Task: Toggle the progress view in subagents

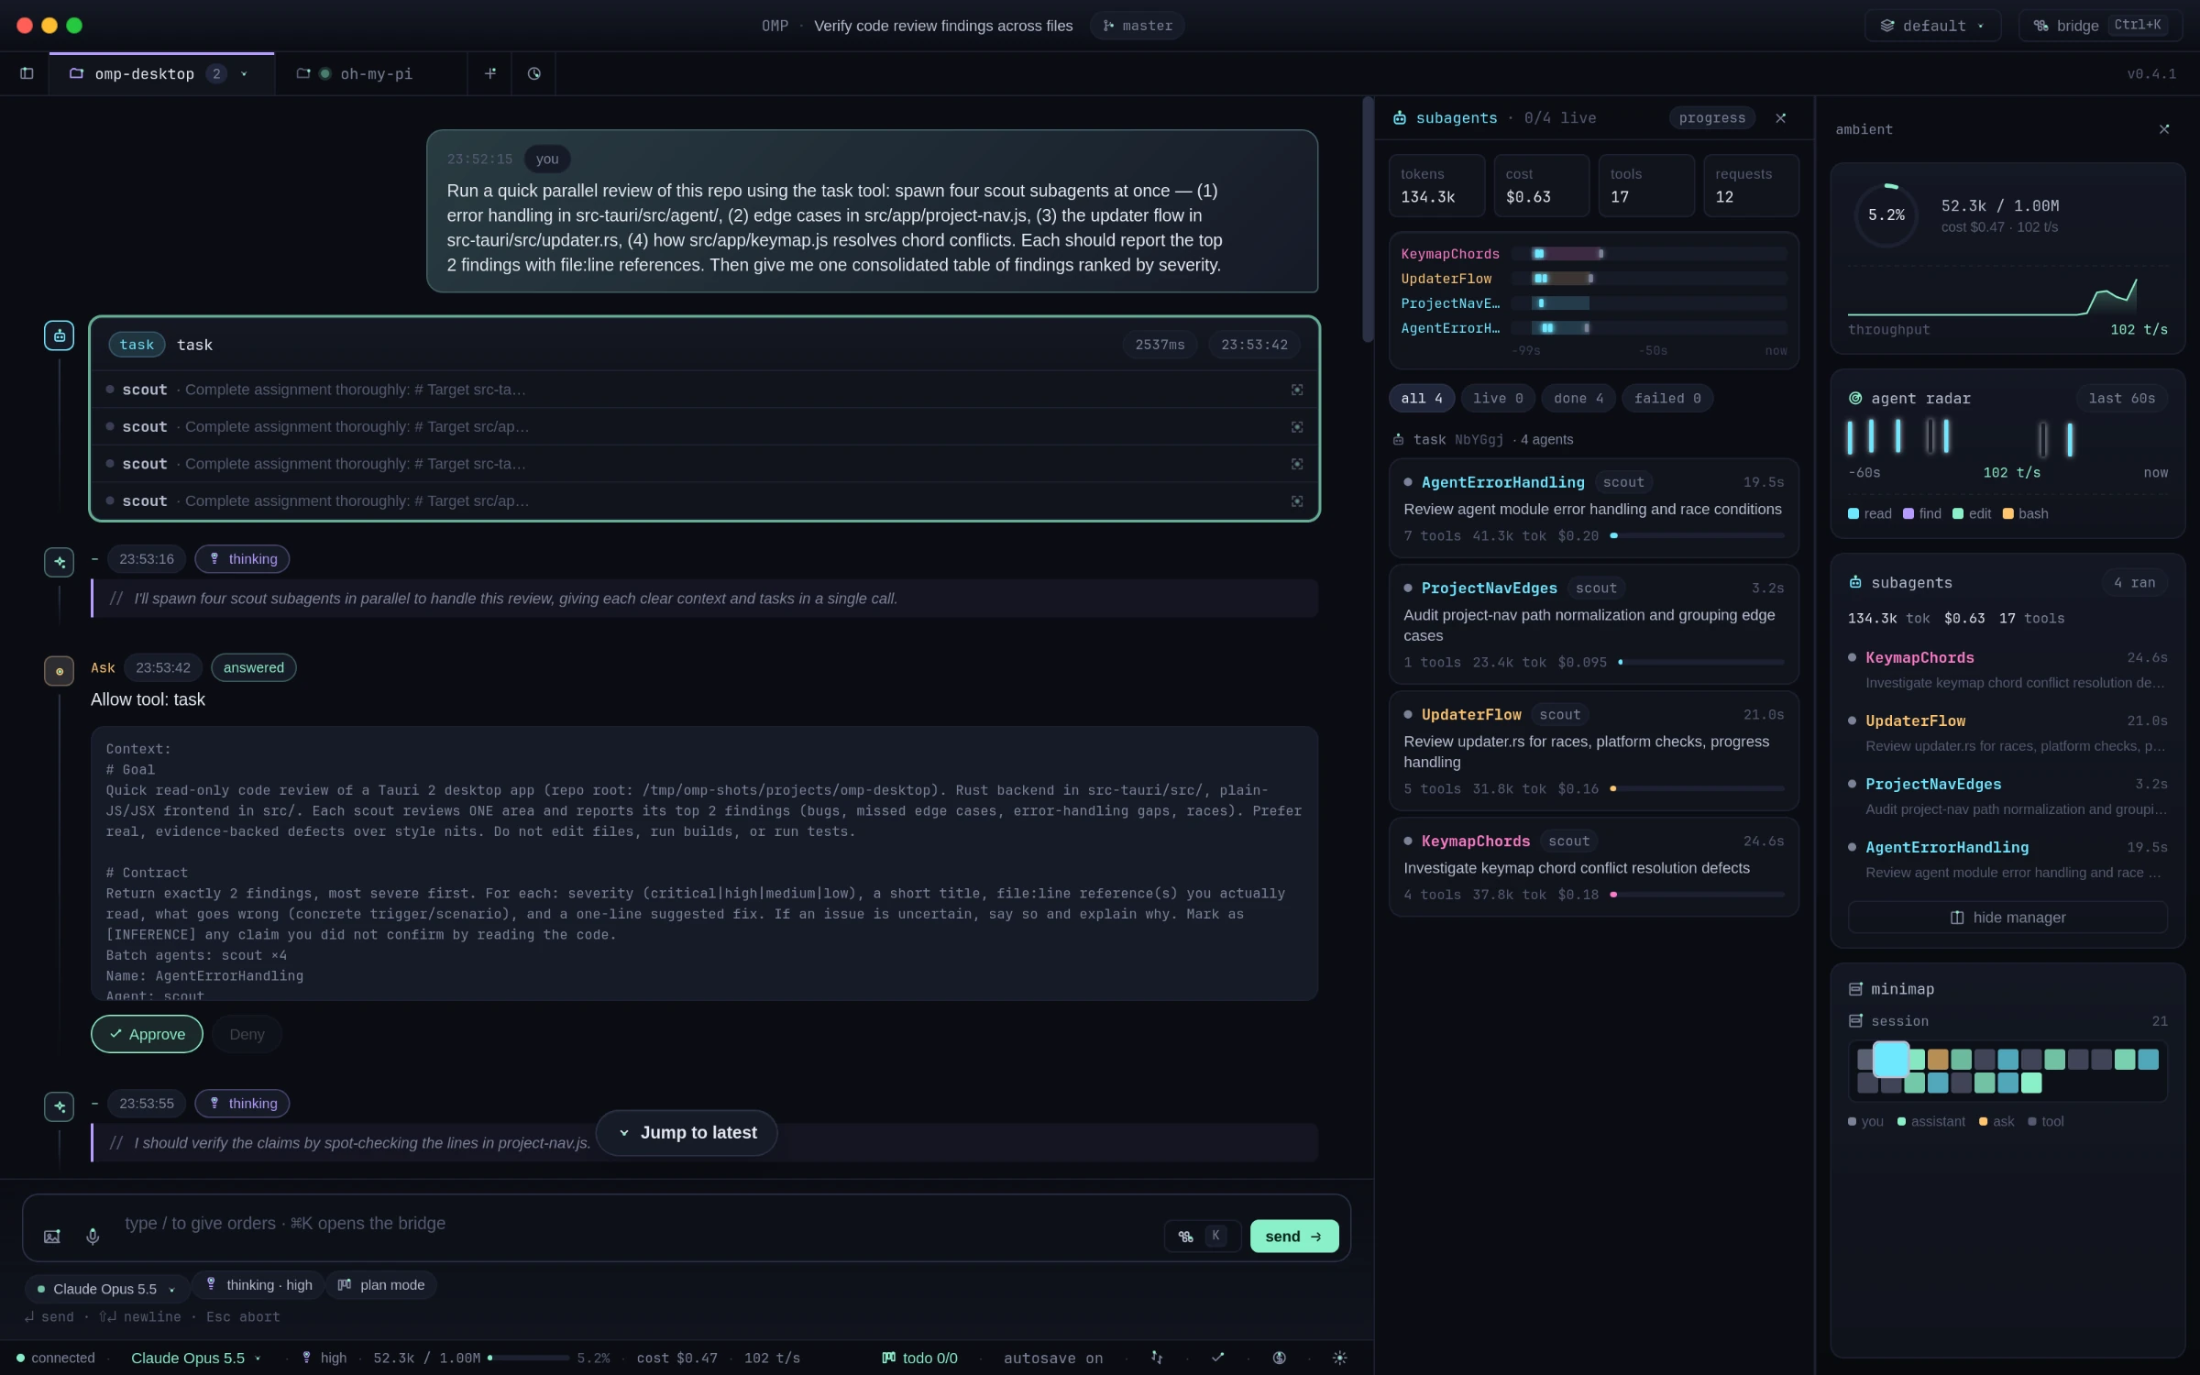Action: coord(1711,118)
